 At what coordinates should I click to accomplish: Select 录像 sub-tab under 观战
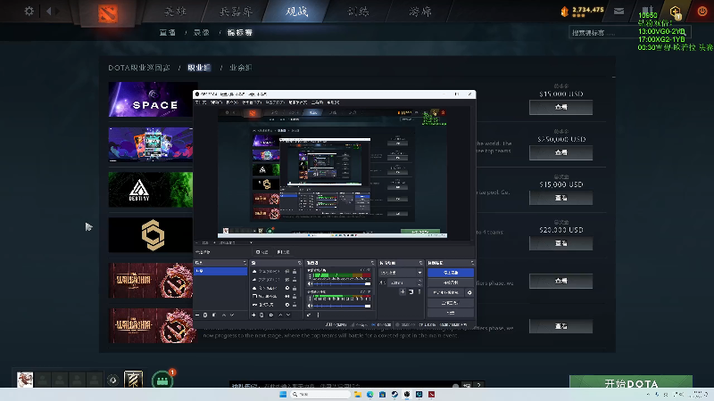pyautogui.click(x=202, y=33)
